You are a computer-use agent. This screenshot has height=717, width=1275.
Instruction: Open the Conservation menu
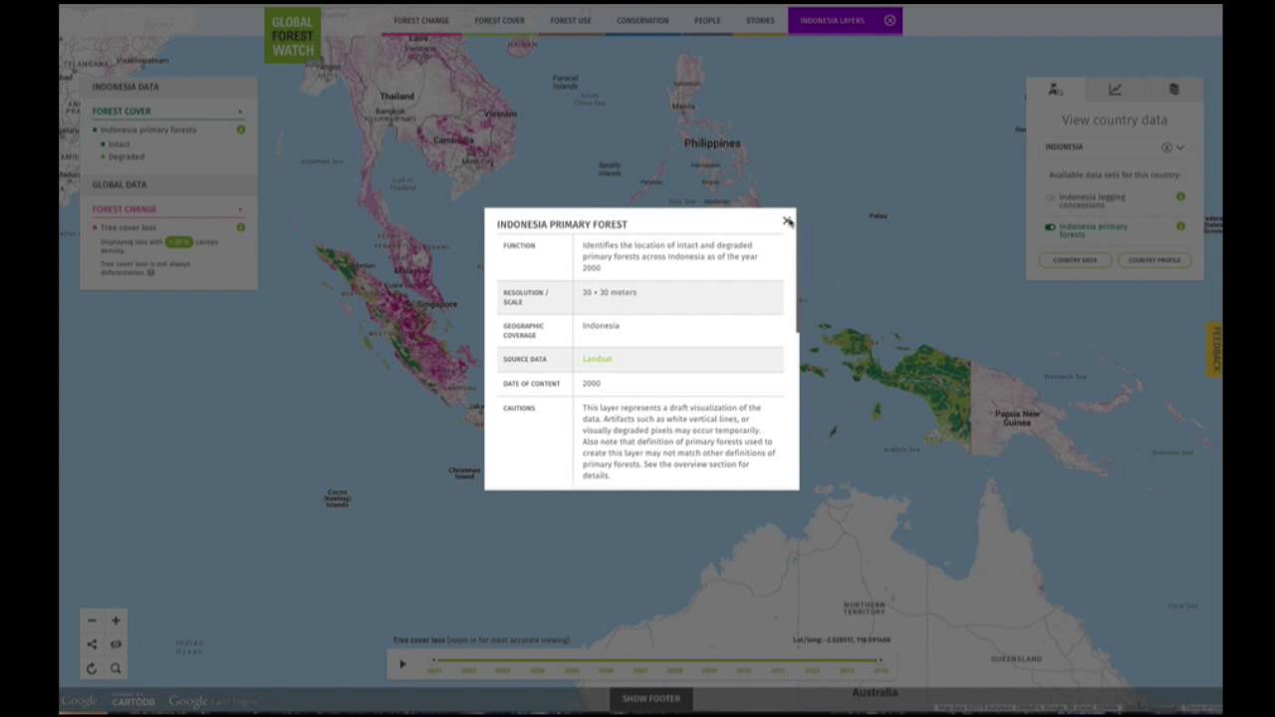(x=642, y=20)
